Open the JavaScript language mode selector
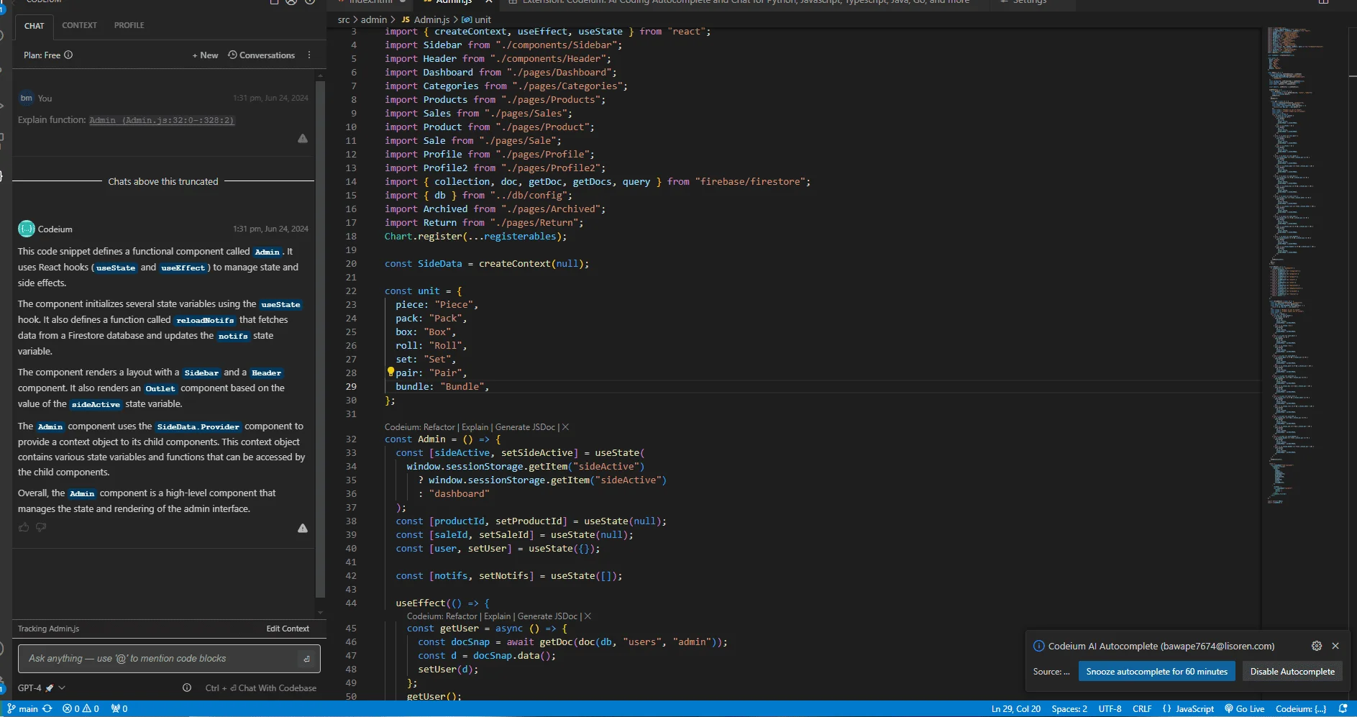Viewport: 1357px width, 717px height. pyautogui.click(x=1188, y=708)
